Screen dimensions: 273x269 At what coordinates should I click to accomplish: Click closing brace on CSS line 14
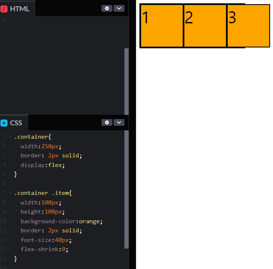pyautogui.click(x=15, y=259)
